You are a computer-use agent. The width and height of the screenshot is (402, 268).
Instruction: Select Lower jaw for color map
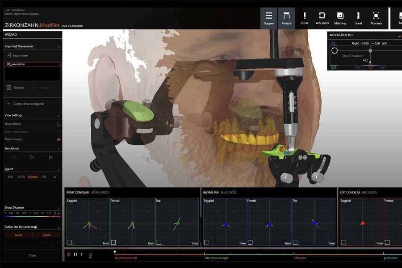[x=18, y=235]
